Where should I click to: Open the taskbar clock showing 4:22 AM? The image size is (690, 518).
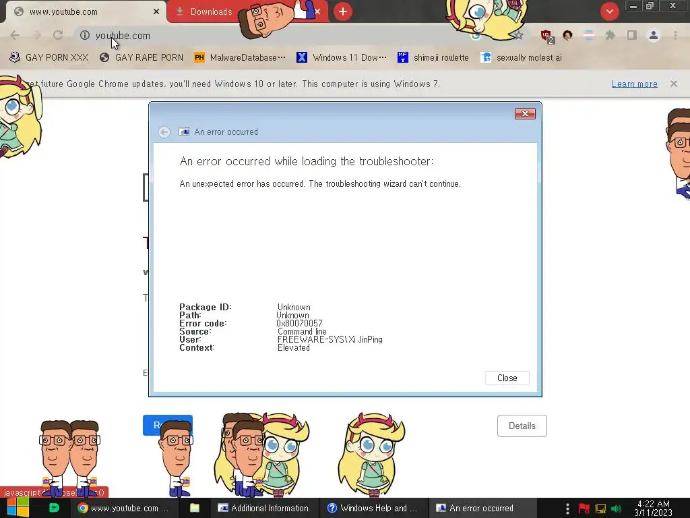click(654, 508)
